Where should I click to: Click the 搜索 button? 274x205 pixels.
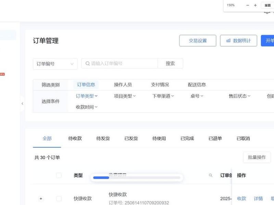(x=170, y=64)
